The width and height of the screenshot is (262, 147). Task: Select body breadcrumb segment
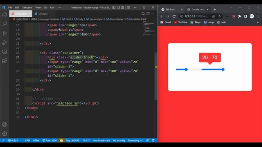(79, 19)
